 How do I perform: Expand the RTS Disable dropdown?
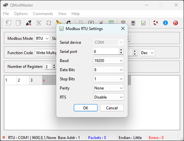(x=109, y=97)
